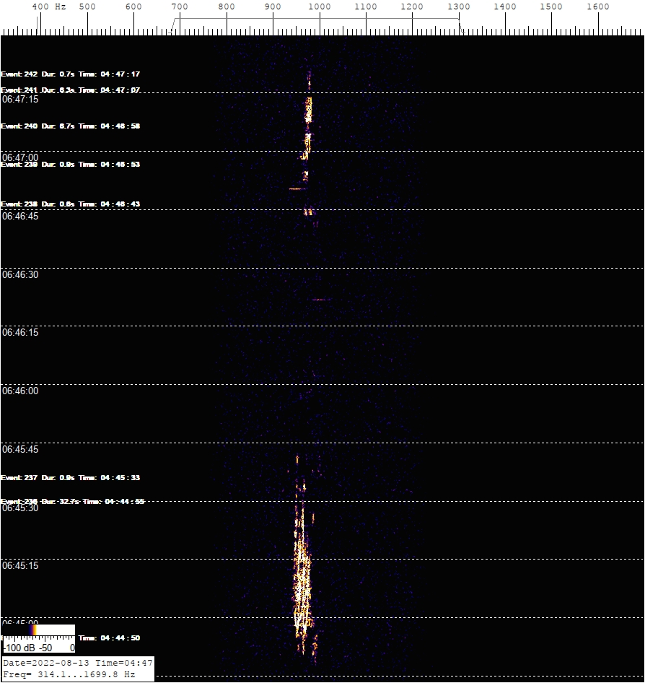This screenshot has height=683, width=645.
Task: Click the 1500 frequency axis label
Action: click(551, 6)
